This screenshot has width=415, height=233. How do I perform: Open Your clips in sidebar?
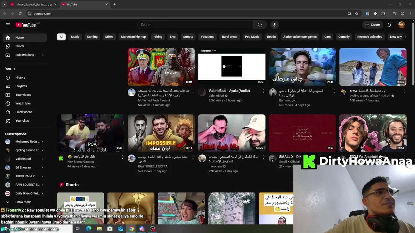pos(25,121)
